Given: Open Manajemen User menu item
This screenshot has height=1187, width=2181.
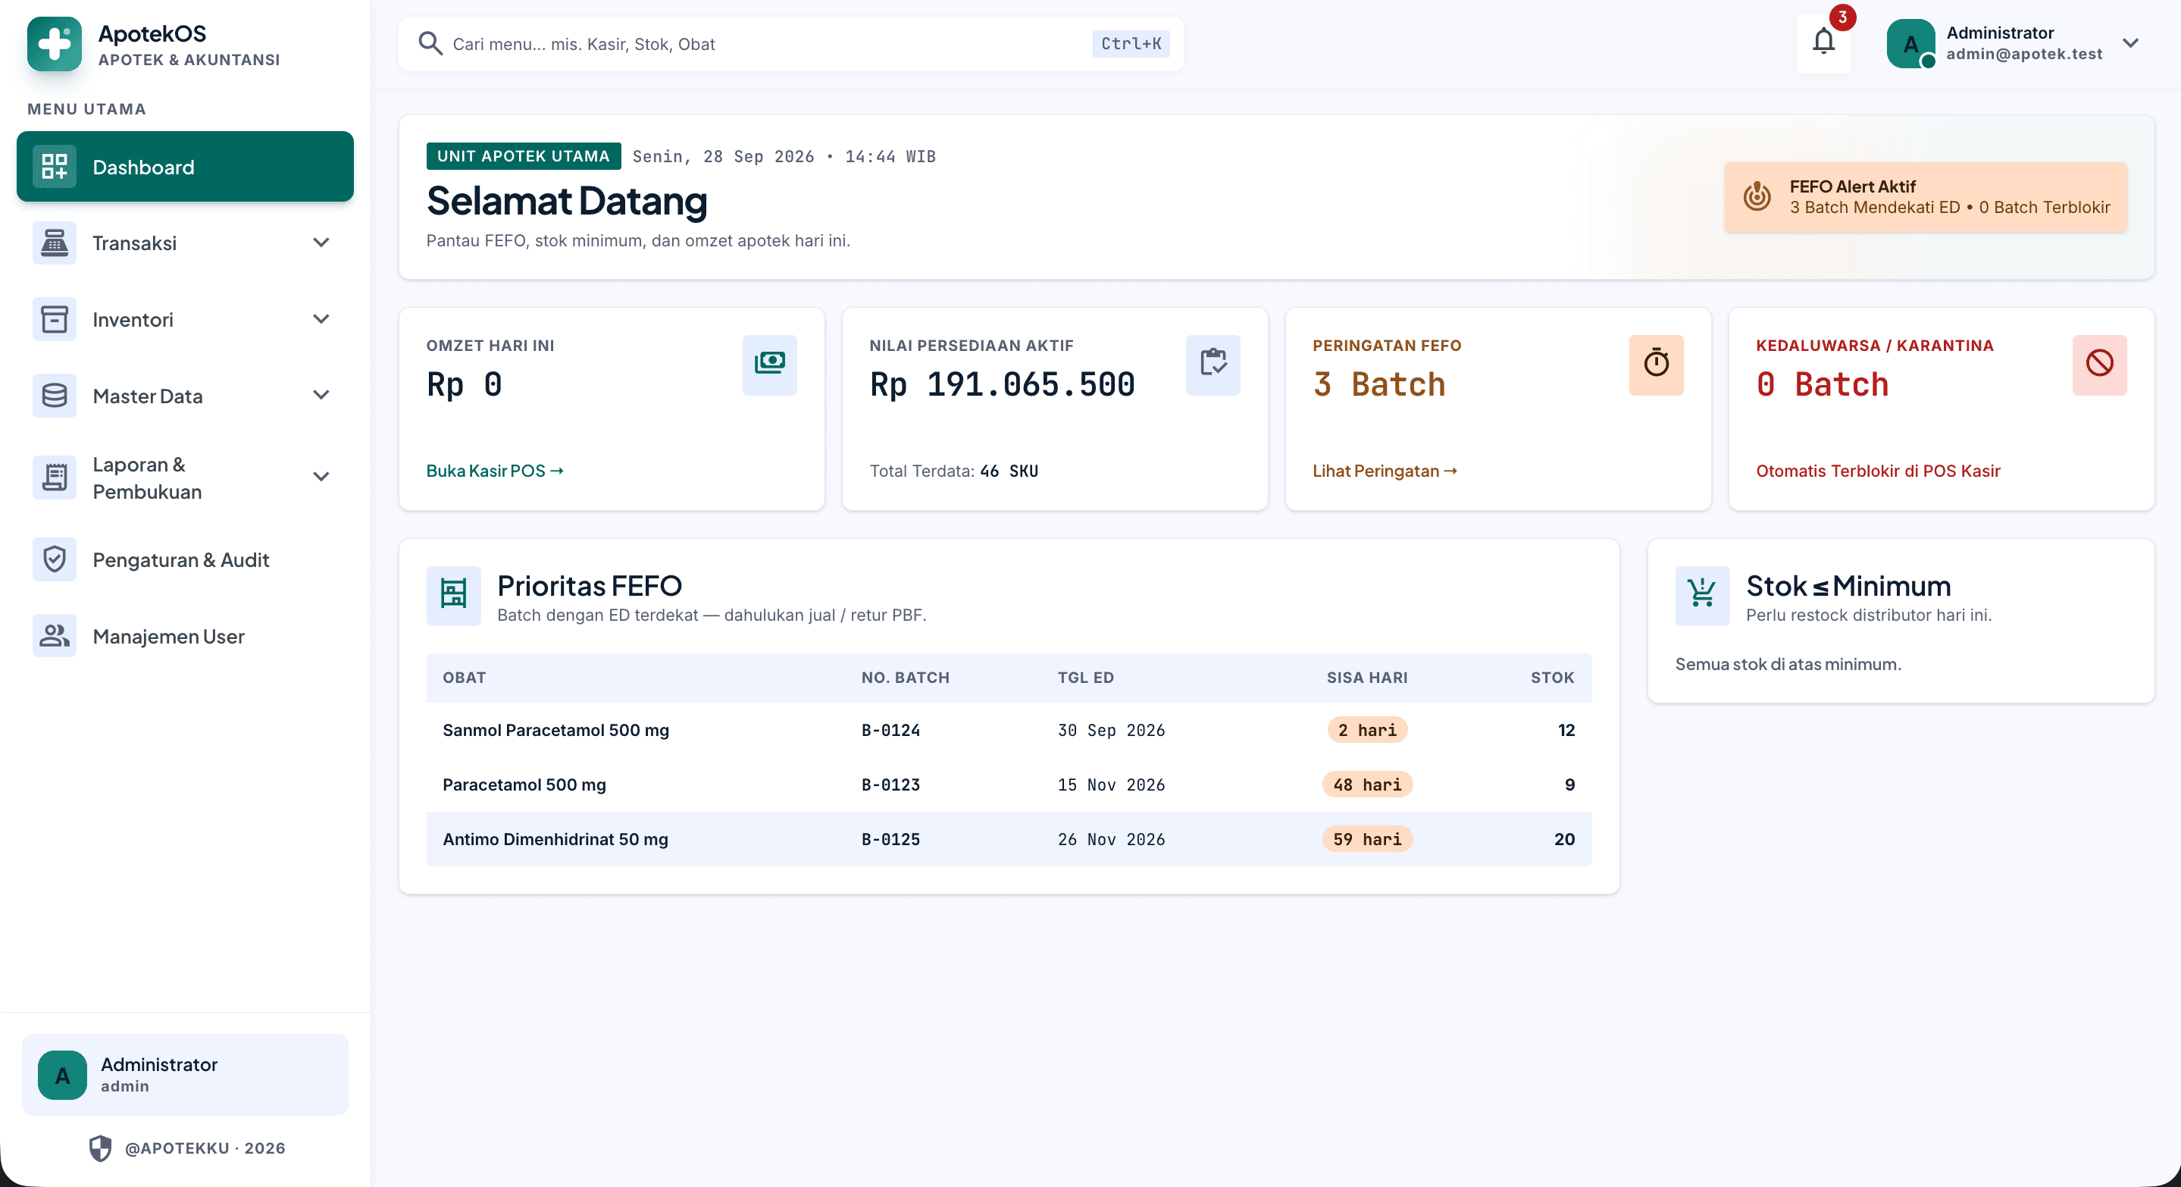Looking at the screenshot, I should 186,636.
